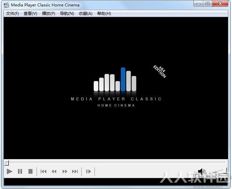Open the 收藏(A) menu
The height and width of the screenshot is (189, 232).
pos(86,14)
